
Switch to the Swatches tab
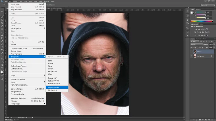(x=198, y=9)
